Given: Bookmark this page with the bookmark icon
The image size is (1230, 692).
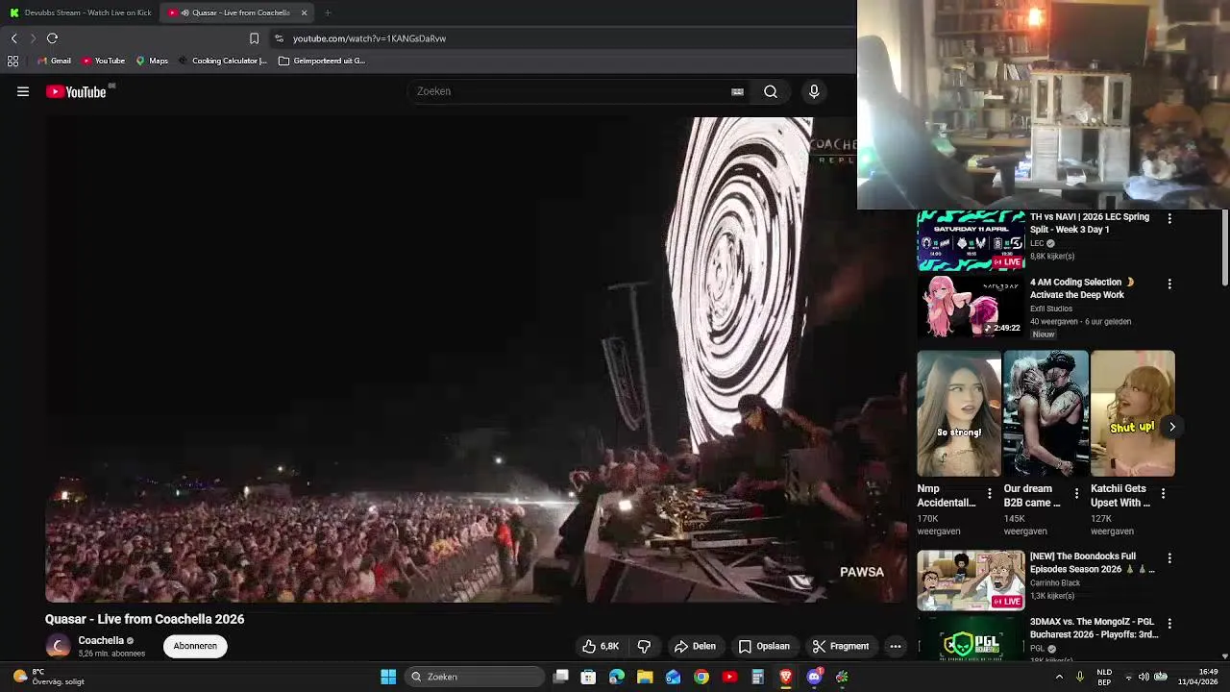Looking at the screenshot, I should point(254,38).
